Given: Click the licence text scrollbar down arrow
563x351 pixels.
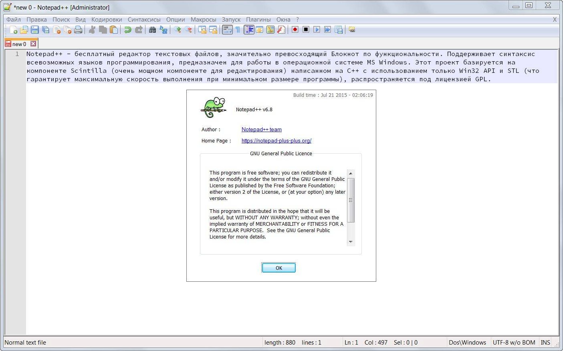Looking at the screenshot, I should click(x=351, y=242).
